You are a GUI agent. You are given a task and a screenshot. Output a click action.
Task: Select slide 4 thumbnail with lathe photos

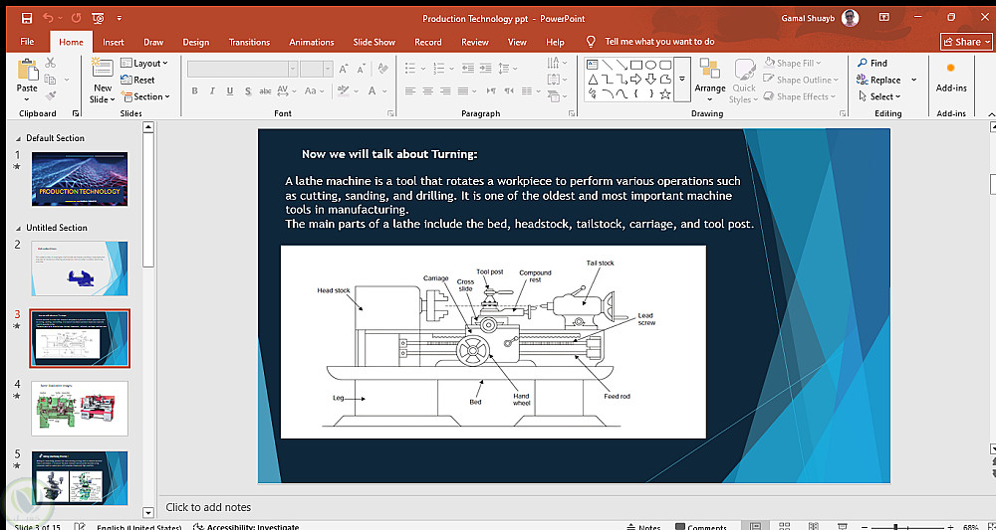coord(80,409)
